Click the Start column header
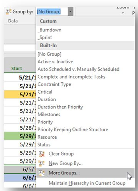Screen dimensions: 138x191 [16, 68]
